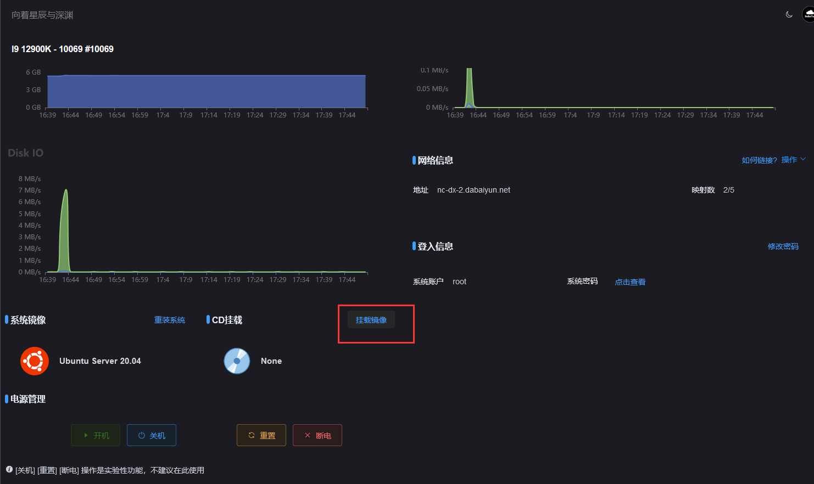
Task: Click the Disk IO chart title
Action: point(25,153)
